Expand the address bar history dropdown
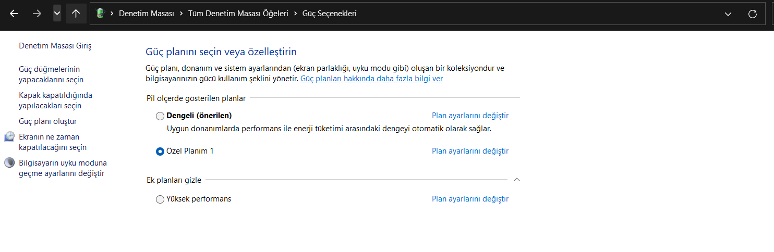The image size is (774, 252). point(728,14)
